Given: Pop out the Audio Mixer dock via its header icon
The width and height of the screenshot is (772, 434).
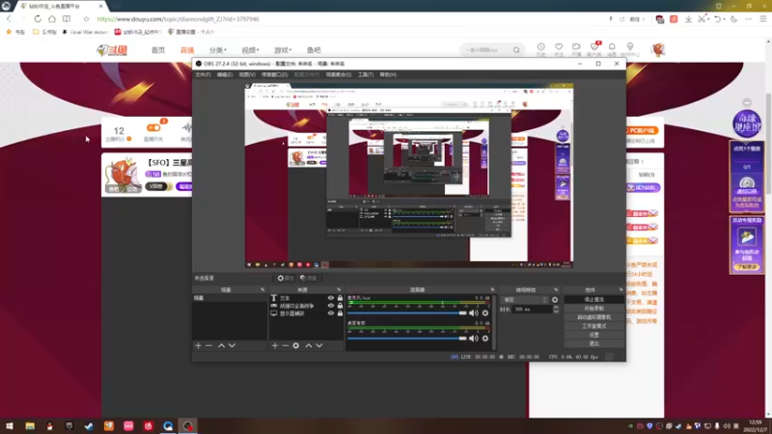Looking at the screenshot, I should [x=492, y=290].
